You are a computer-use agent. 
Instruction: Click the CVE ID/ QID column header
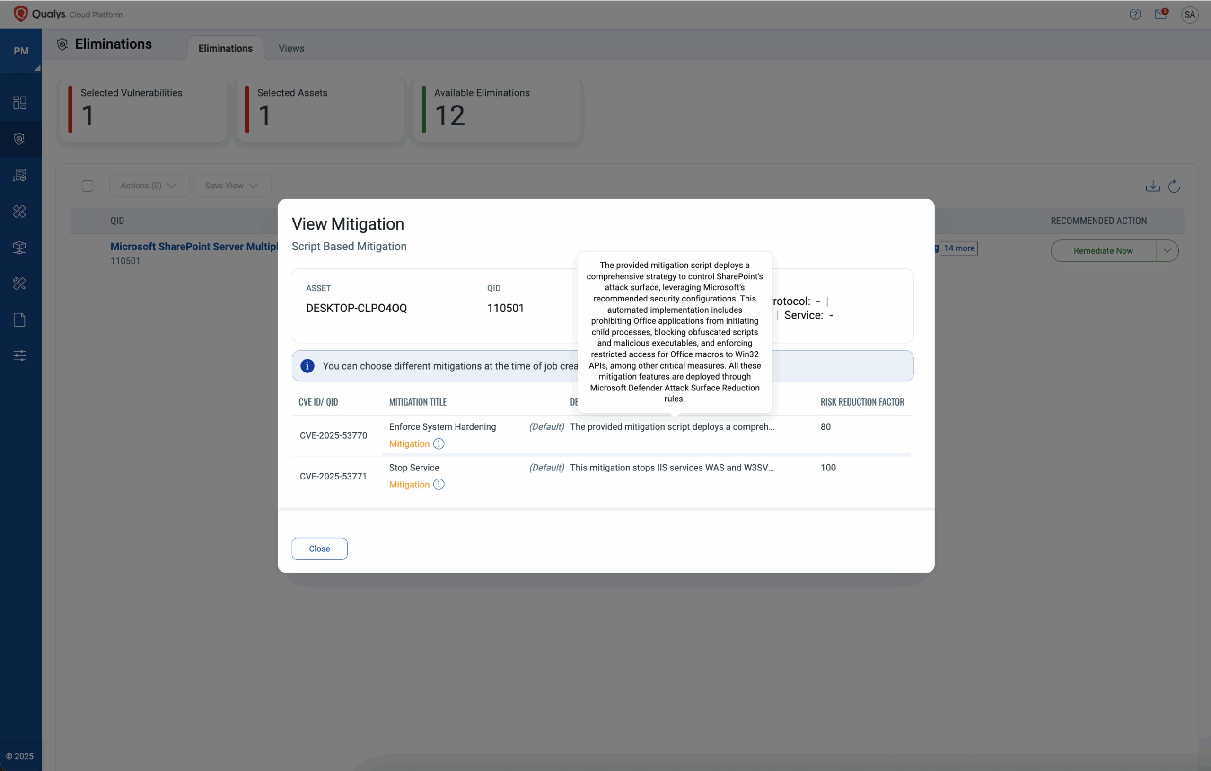(318, 402)
